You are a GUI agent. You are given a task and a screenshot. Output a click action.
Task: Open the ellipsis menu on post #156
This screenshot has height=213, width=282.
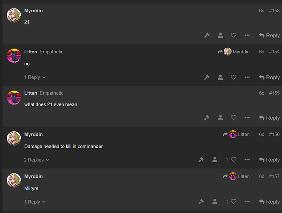tap(247, 159)
